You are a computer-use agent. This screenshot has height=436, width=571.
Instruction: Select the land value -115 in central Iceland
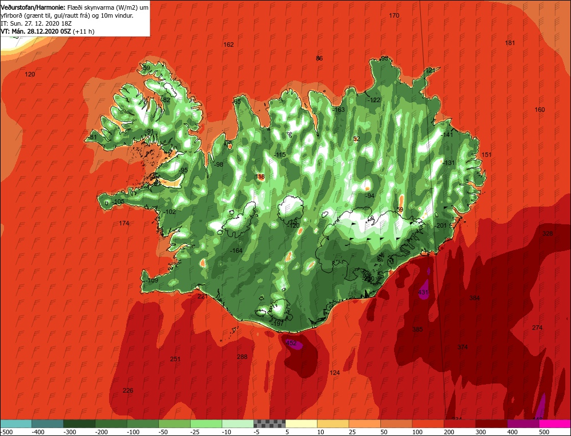coord(280,155)
